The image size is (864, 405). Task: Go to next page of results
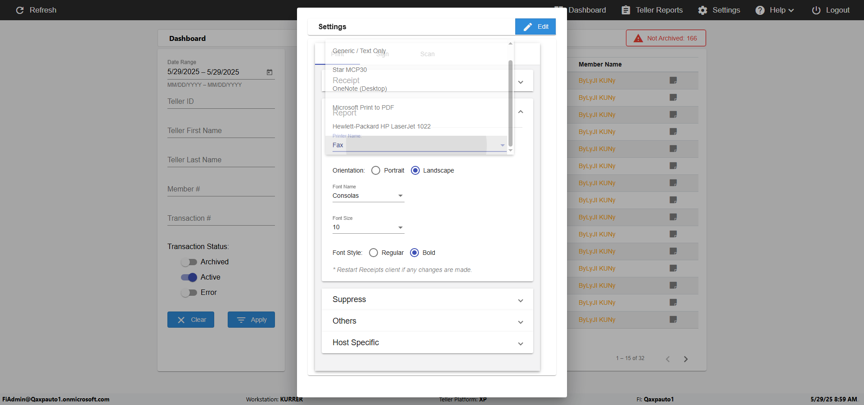pyautogui.click(x=686, y=359)
